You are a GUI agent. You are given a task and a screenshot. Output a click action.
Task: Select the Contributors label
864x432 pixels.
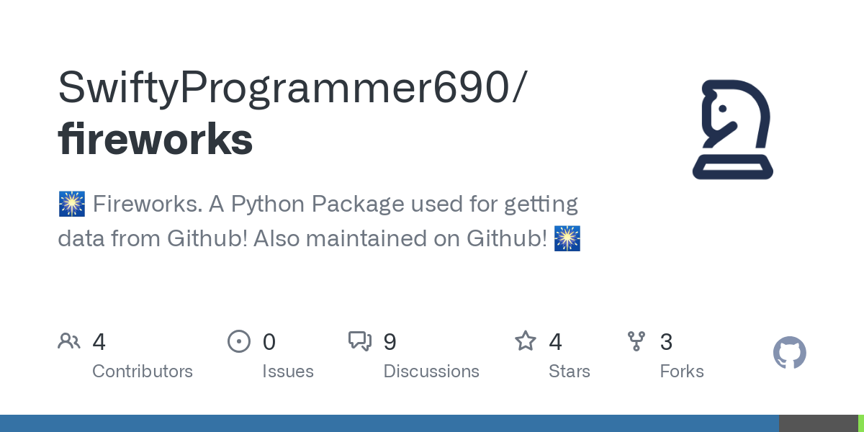click(143, 372)
